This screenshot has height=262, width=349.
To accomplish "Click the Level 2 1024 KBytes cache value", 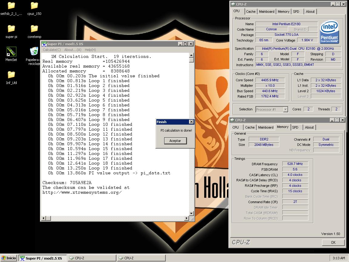I will [x=326, y=91].
